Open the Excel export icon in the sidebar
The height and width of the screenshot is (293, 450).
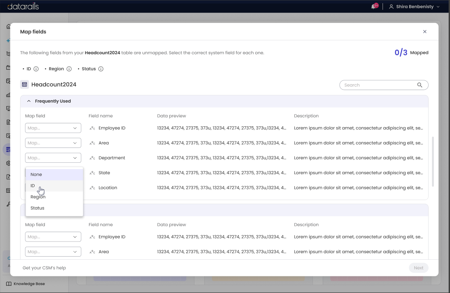pyautogui.click(x=8, y=176)
